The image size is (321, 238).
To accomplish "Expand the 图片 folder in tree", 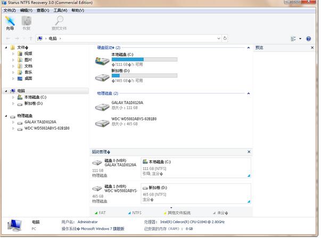I will pyautogui.click(x=13, y=60).
